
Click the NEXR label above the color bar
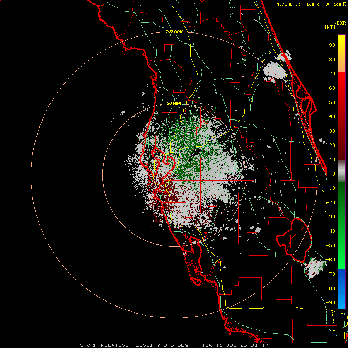[340, 23]
